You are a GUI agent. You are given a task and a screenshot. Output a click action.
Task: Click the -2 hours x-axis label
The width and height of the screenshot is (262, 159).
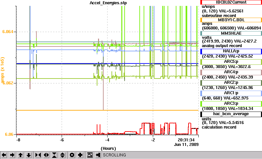pyautogui.click(x=153, y=140)
